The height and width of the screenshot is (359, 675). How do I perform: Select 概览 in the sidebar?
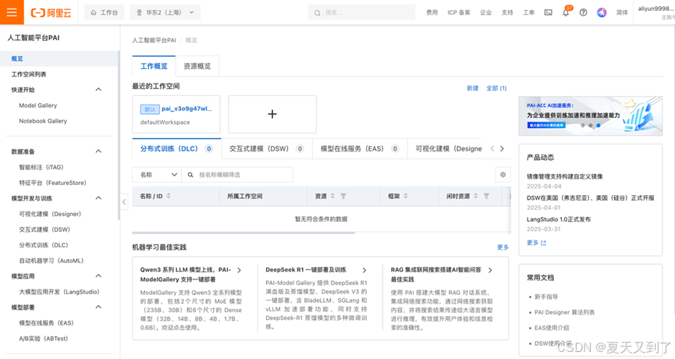click(59, 59)
